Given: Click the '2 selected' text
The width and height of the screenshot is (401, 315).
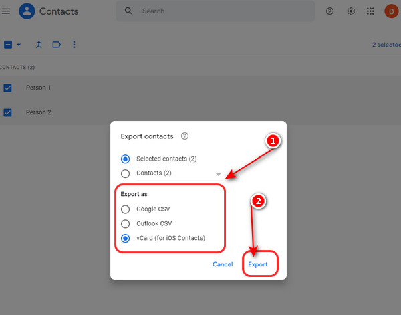Looking at the screenshot, I should click(386, 45).
